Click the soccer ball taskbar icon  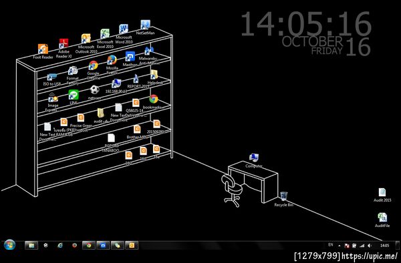point(45,245)
